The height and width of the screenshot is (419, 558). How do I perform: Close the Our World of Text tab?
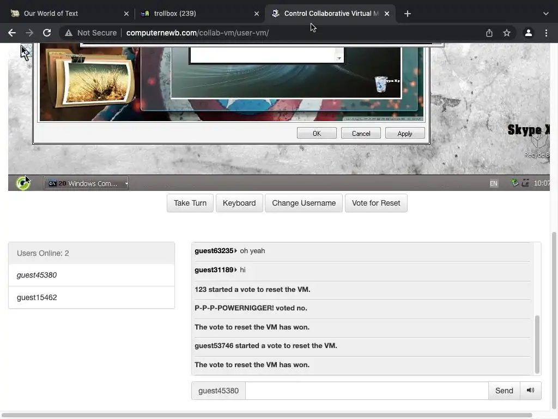tap(126, 14)
